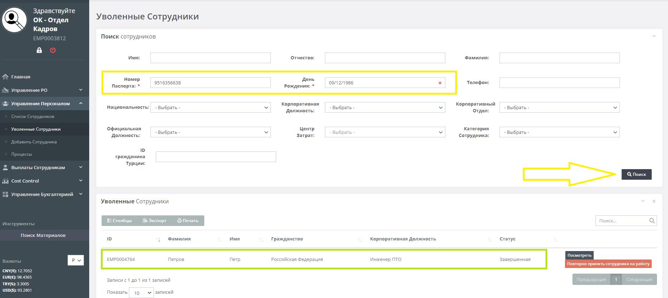
Task: Click the Экспорт button
Action: pos(154,221)
